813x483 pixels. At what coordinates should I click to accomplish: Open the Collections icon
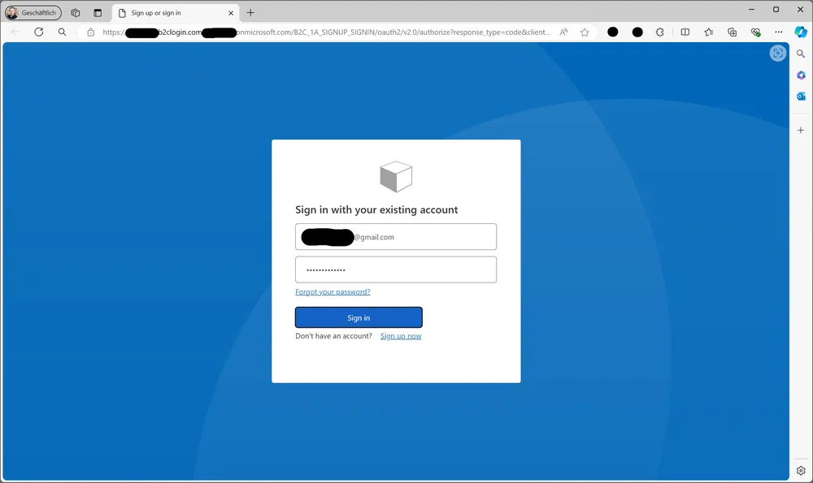(732, 32)
